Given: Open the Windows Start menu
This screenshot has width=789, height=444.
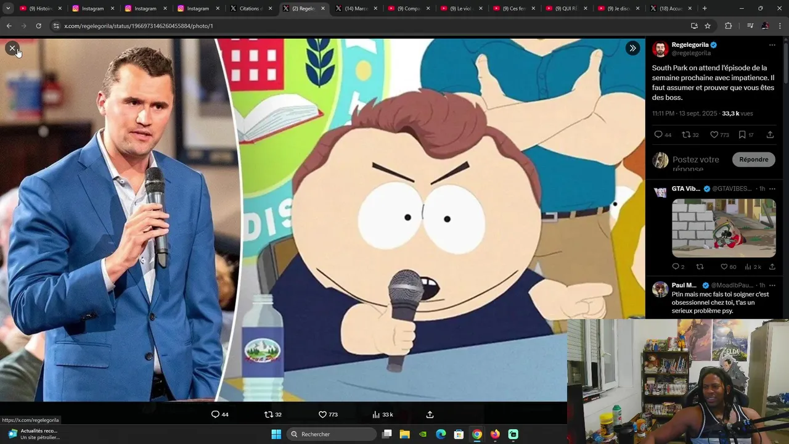Looking at the screenshot, I should [x=276, y=434].
